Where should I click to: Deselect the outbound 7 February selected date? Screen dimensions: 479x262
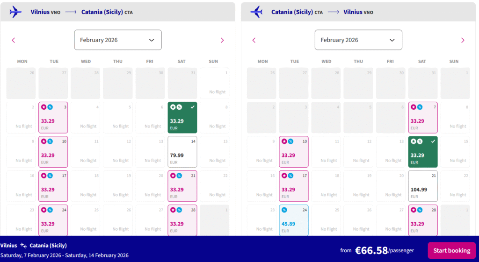pyautogui.click(x=182, y=118)
